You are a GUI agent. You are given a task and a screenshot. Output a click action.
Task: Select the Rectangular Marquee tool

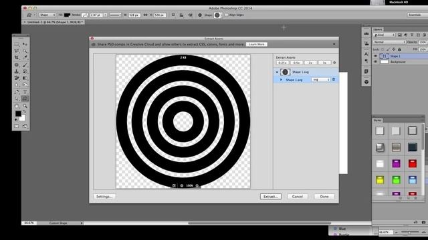[17, 44]
